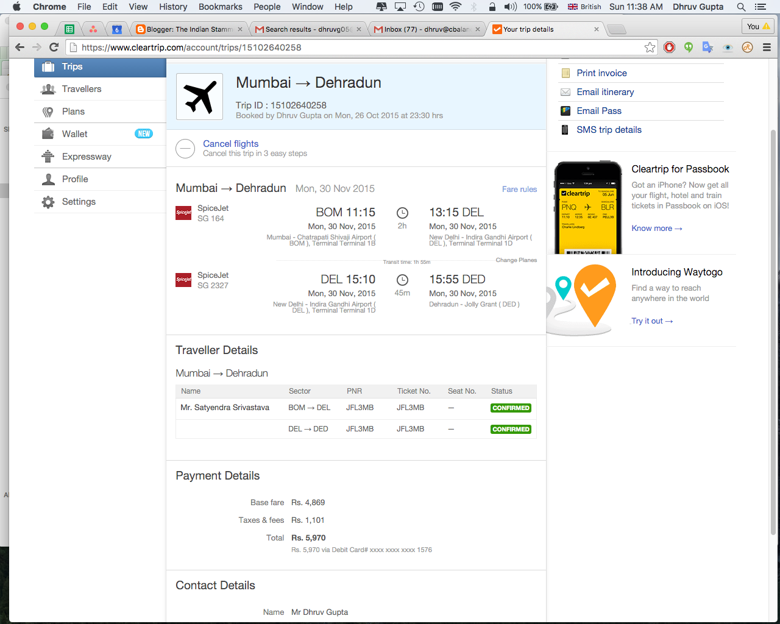The width and height of the screenshot is (780, 624).
Task: Click the You profile button in Chrome
Action: pos(759,26)
